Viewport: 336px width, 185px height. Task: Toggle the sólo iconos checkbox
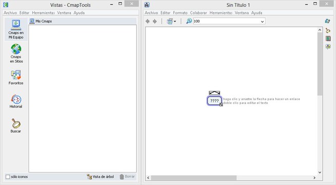[8, 177]
